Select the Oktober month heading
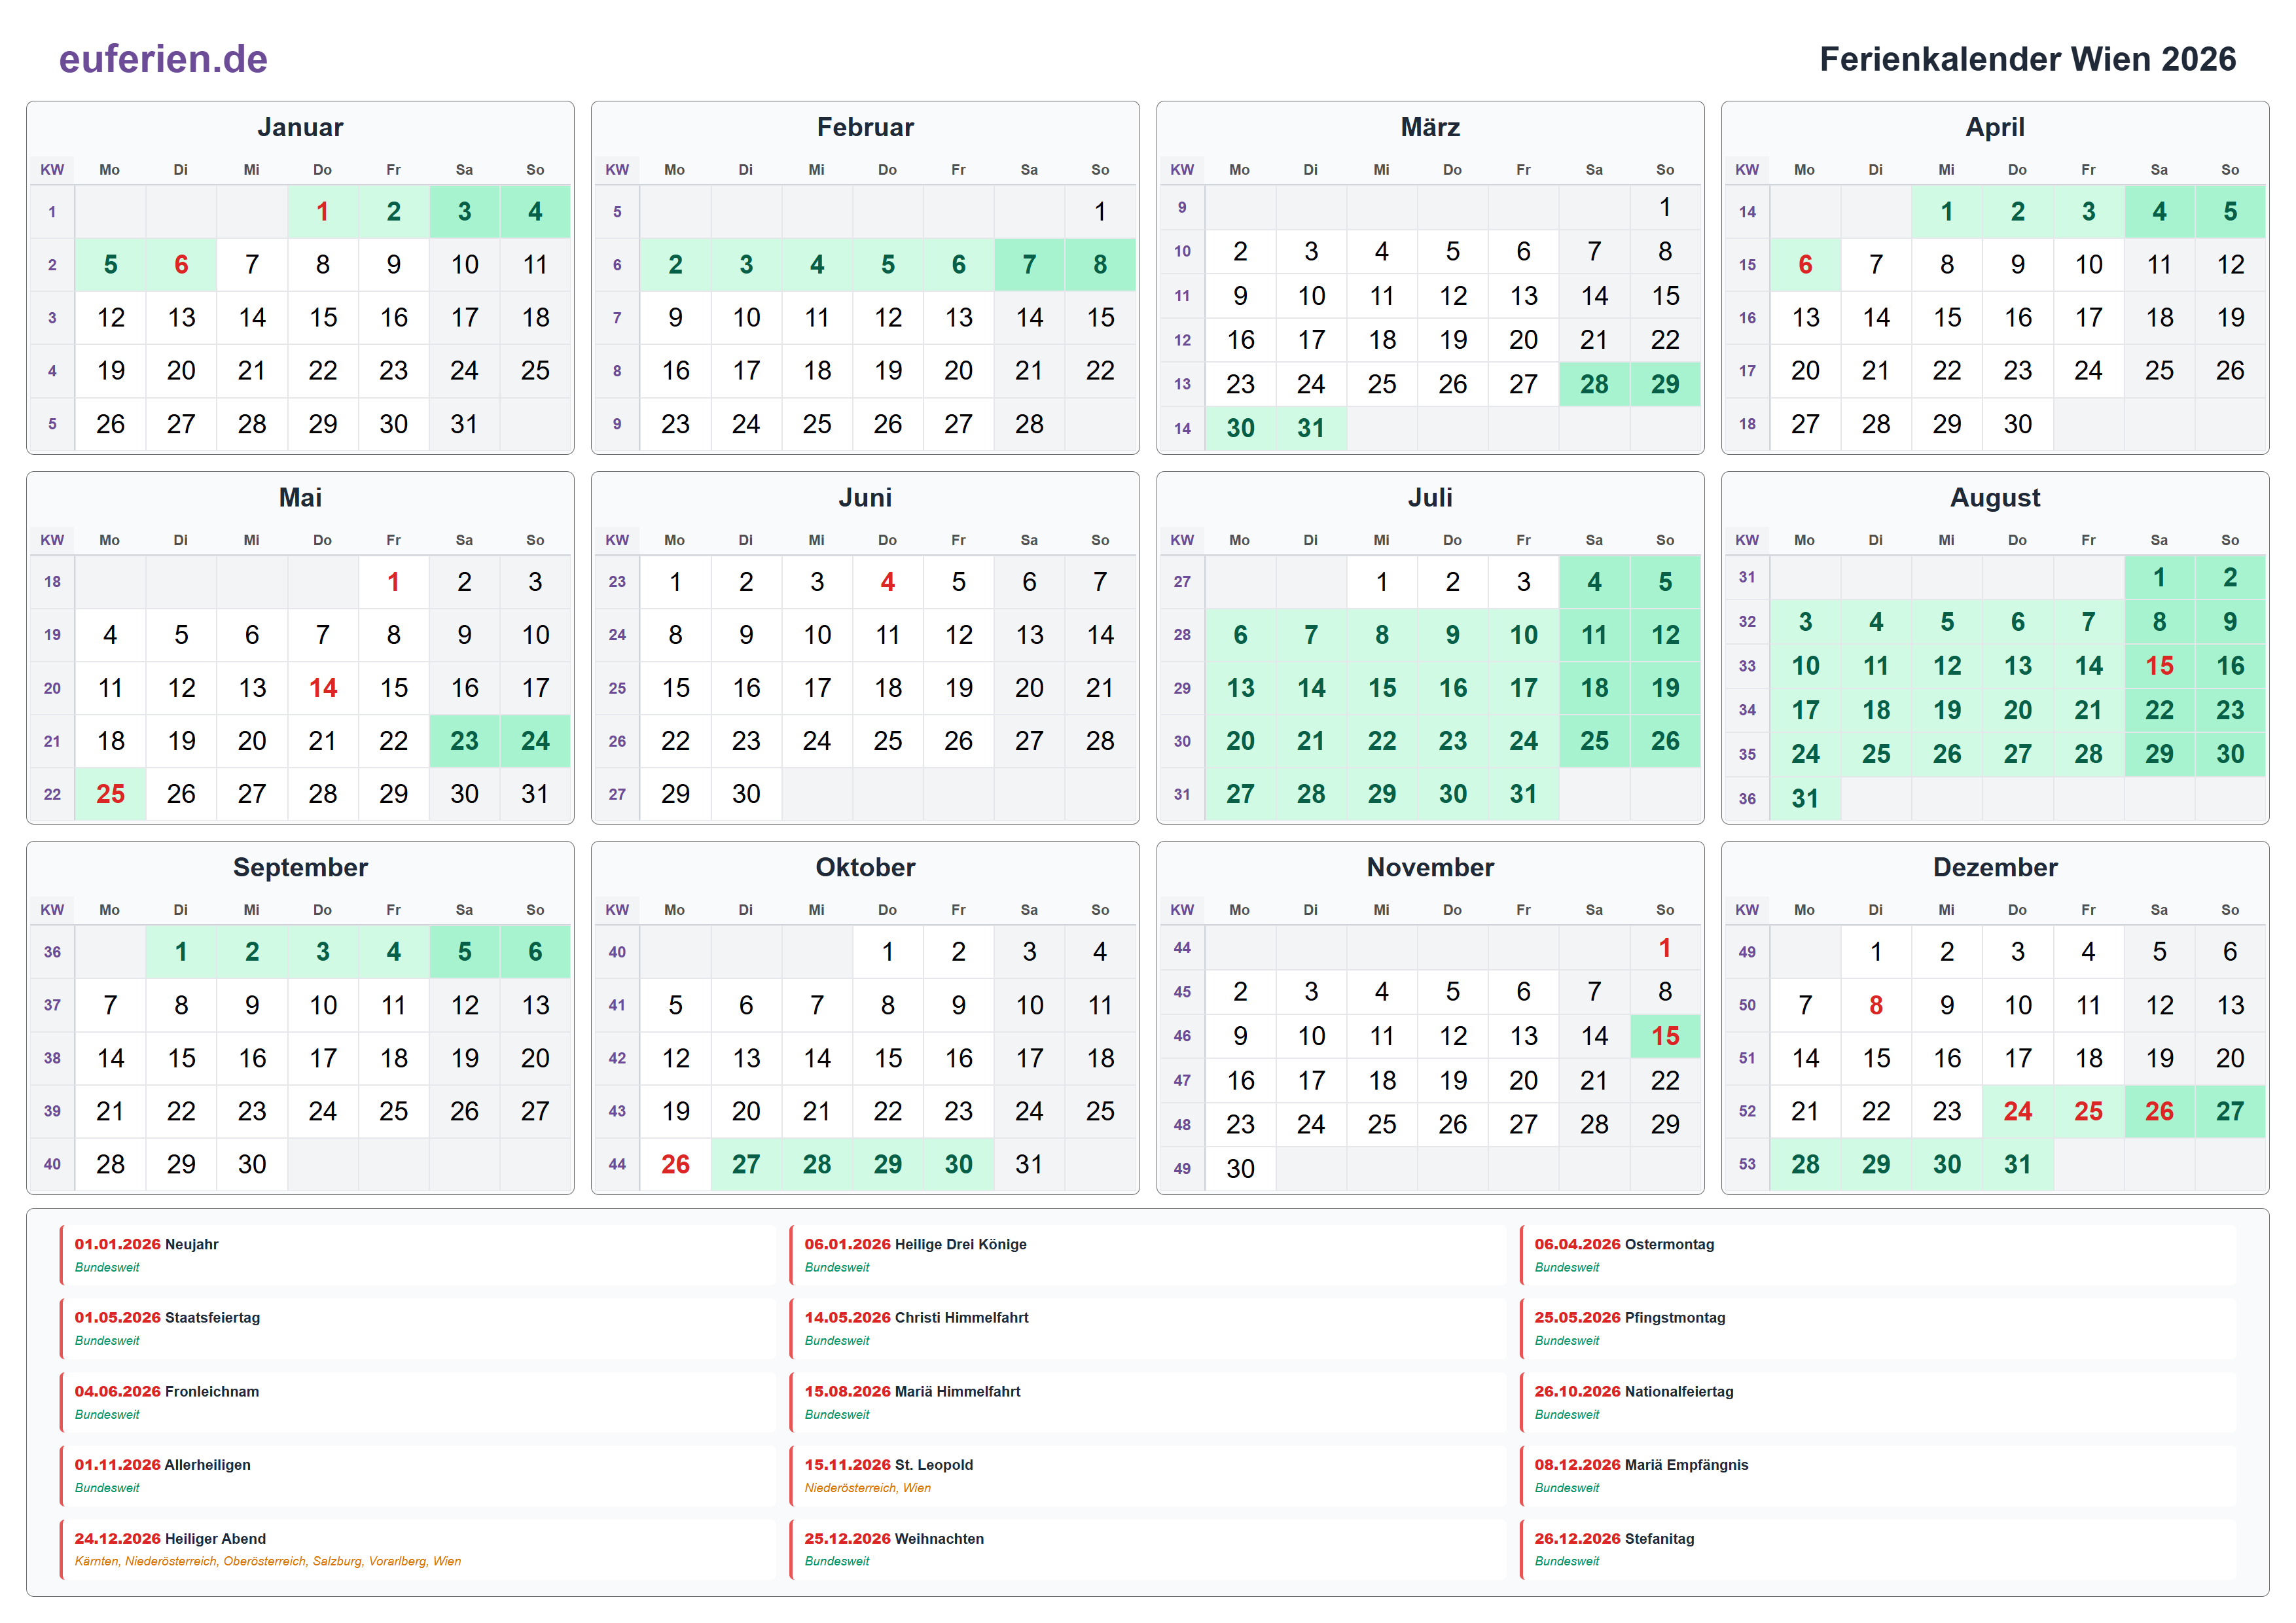 point(865,867)
